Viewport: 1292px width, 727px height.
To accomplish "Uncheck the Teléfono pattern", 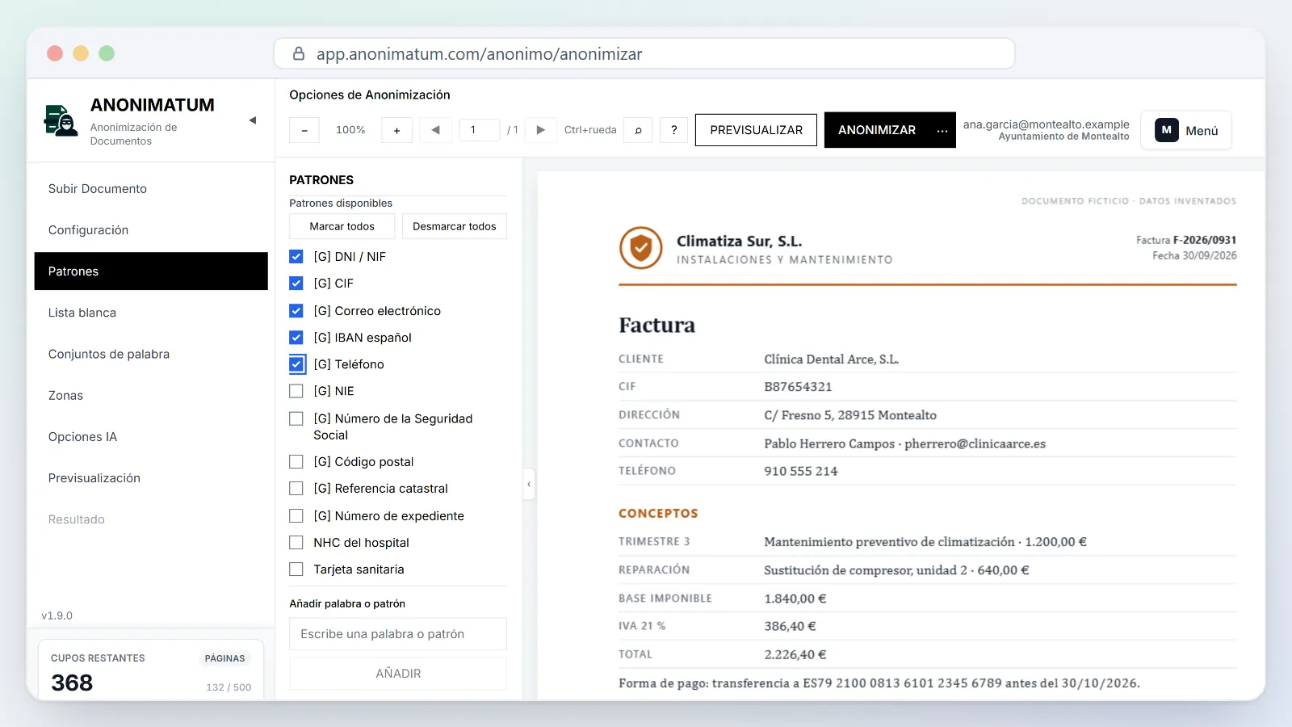I will pyautogui.click(x=296, y=364).
